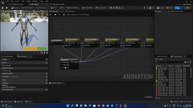This screenshot has height=108, width=193.
Task: Click the Browse to asset icon
Action: pyautogui.click(x=7, y=8)
